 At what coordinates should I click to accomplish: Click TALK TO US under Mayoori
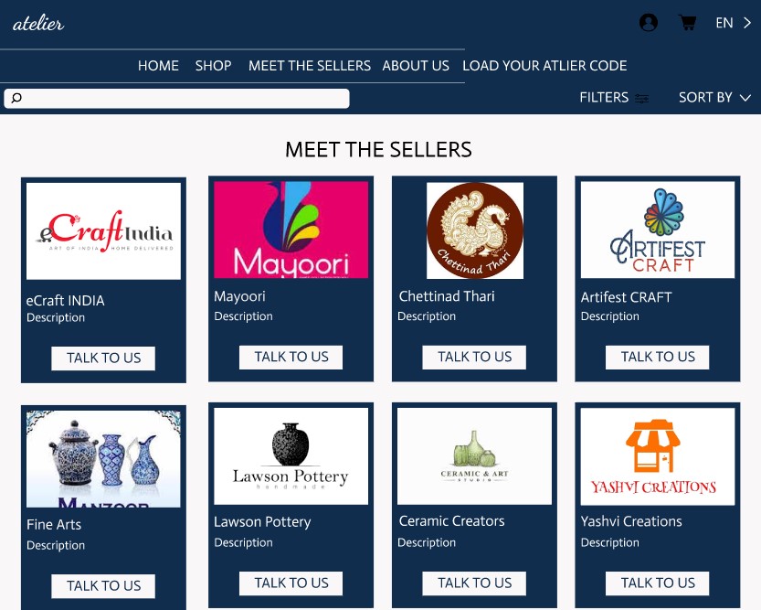(x=291, y=357)
